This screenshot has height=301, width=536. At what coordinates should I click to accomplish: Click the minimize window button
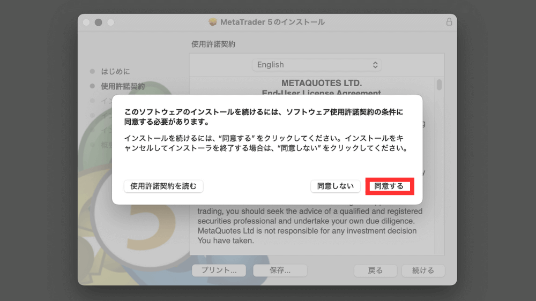(99, 22)
